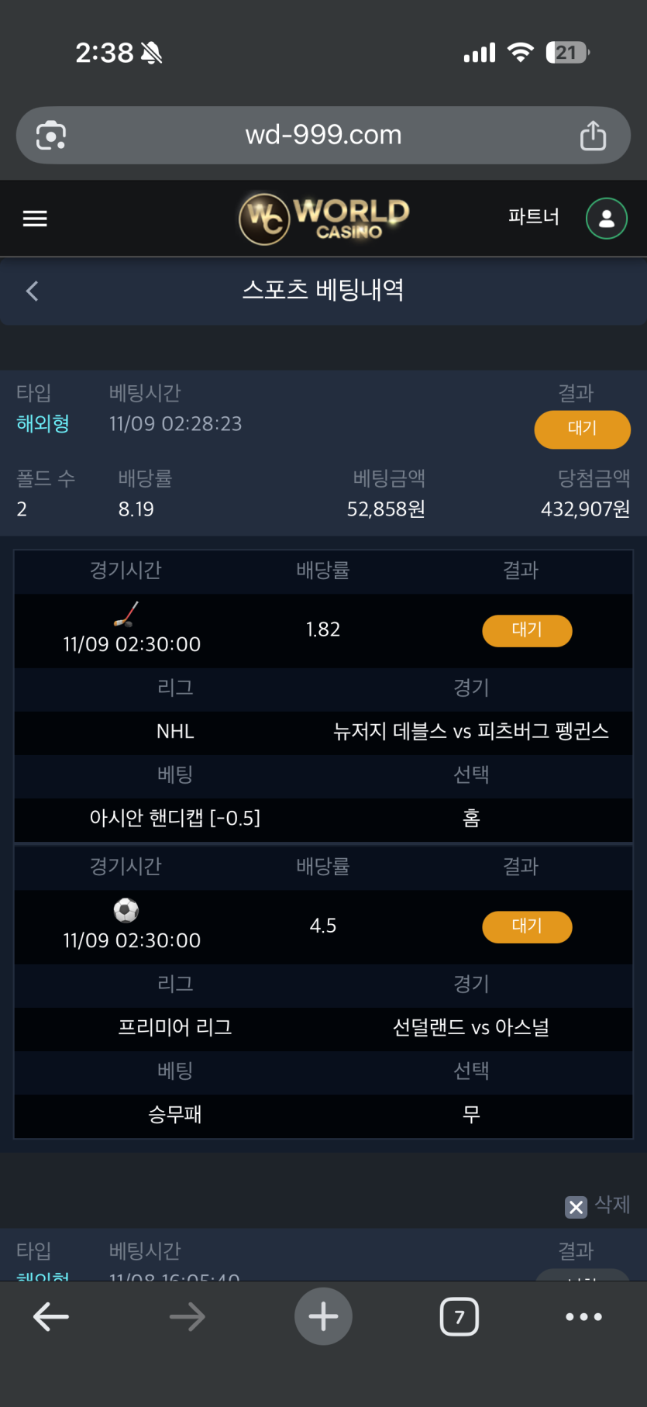Viewport: 647px width, 1407px height.
Task: Open the tab switcher showing 7 tabs
Action: [x=459, y=1316]
